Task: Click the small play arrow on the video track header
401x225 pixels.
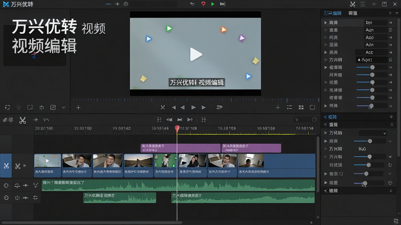Action: click(25, 166)
